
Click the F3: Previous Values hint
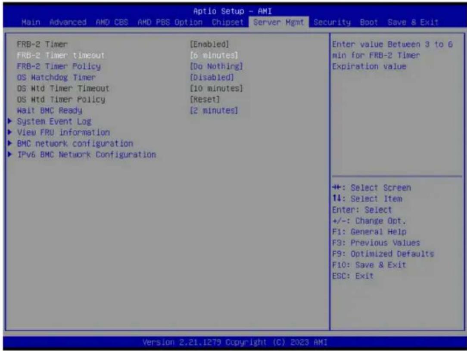pyautogui.click(x=376, y=243)
